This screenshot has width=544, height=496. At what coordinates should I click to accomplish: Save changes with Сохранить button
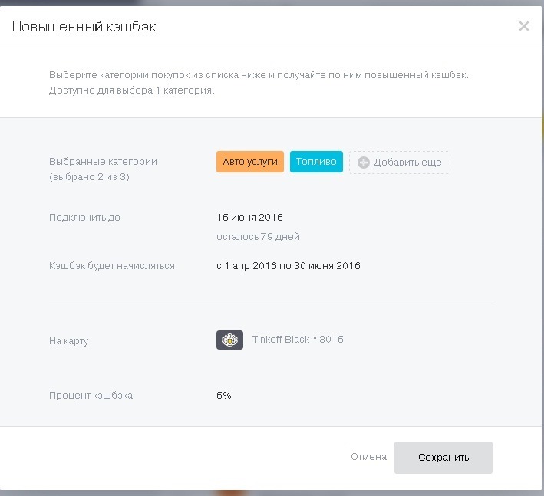(x=443, y=458)
